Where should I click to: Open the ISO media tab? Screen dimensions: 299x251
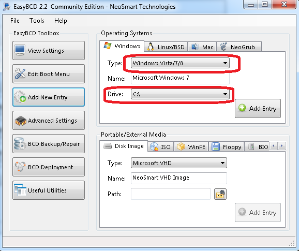(x=160, y=146)
